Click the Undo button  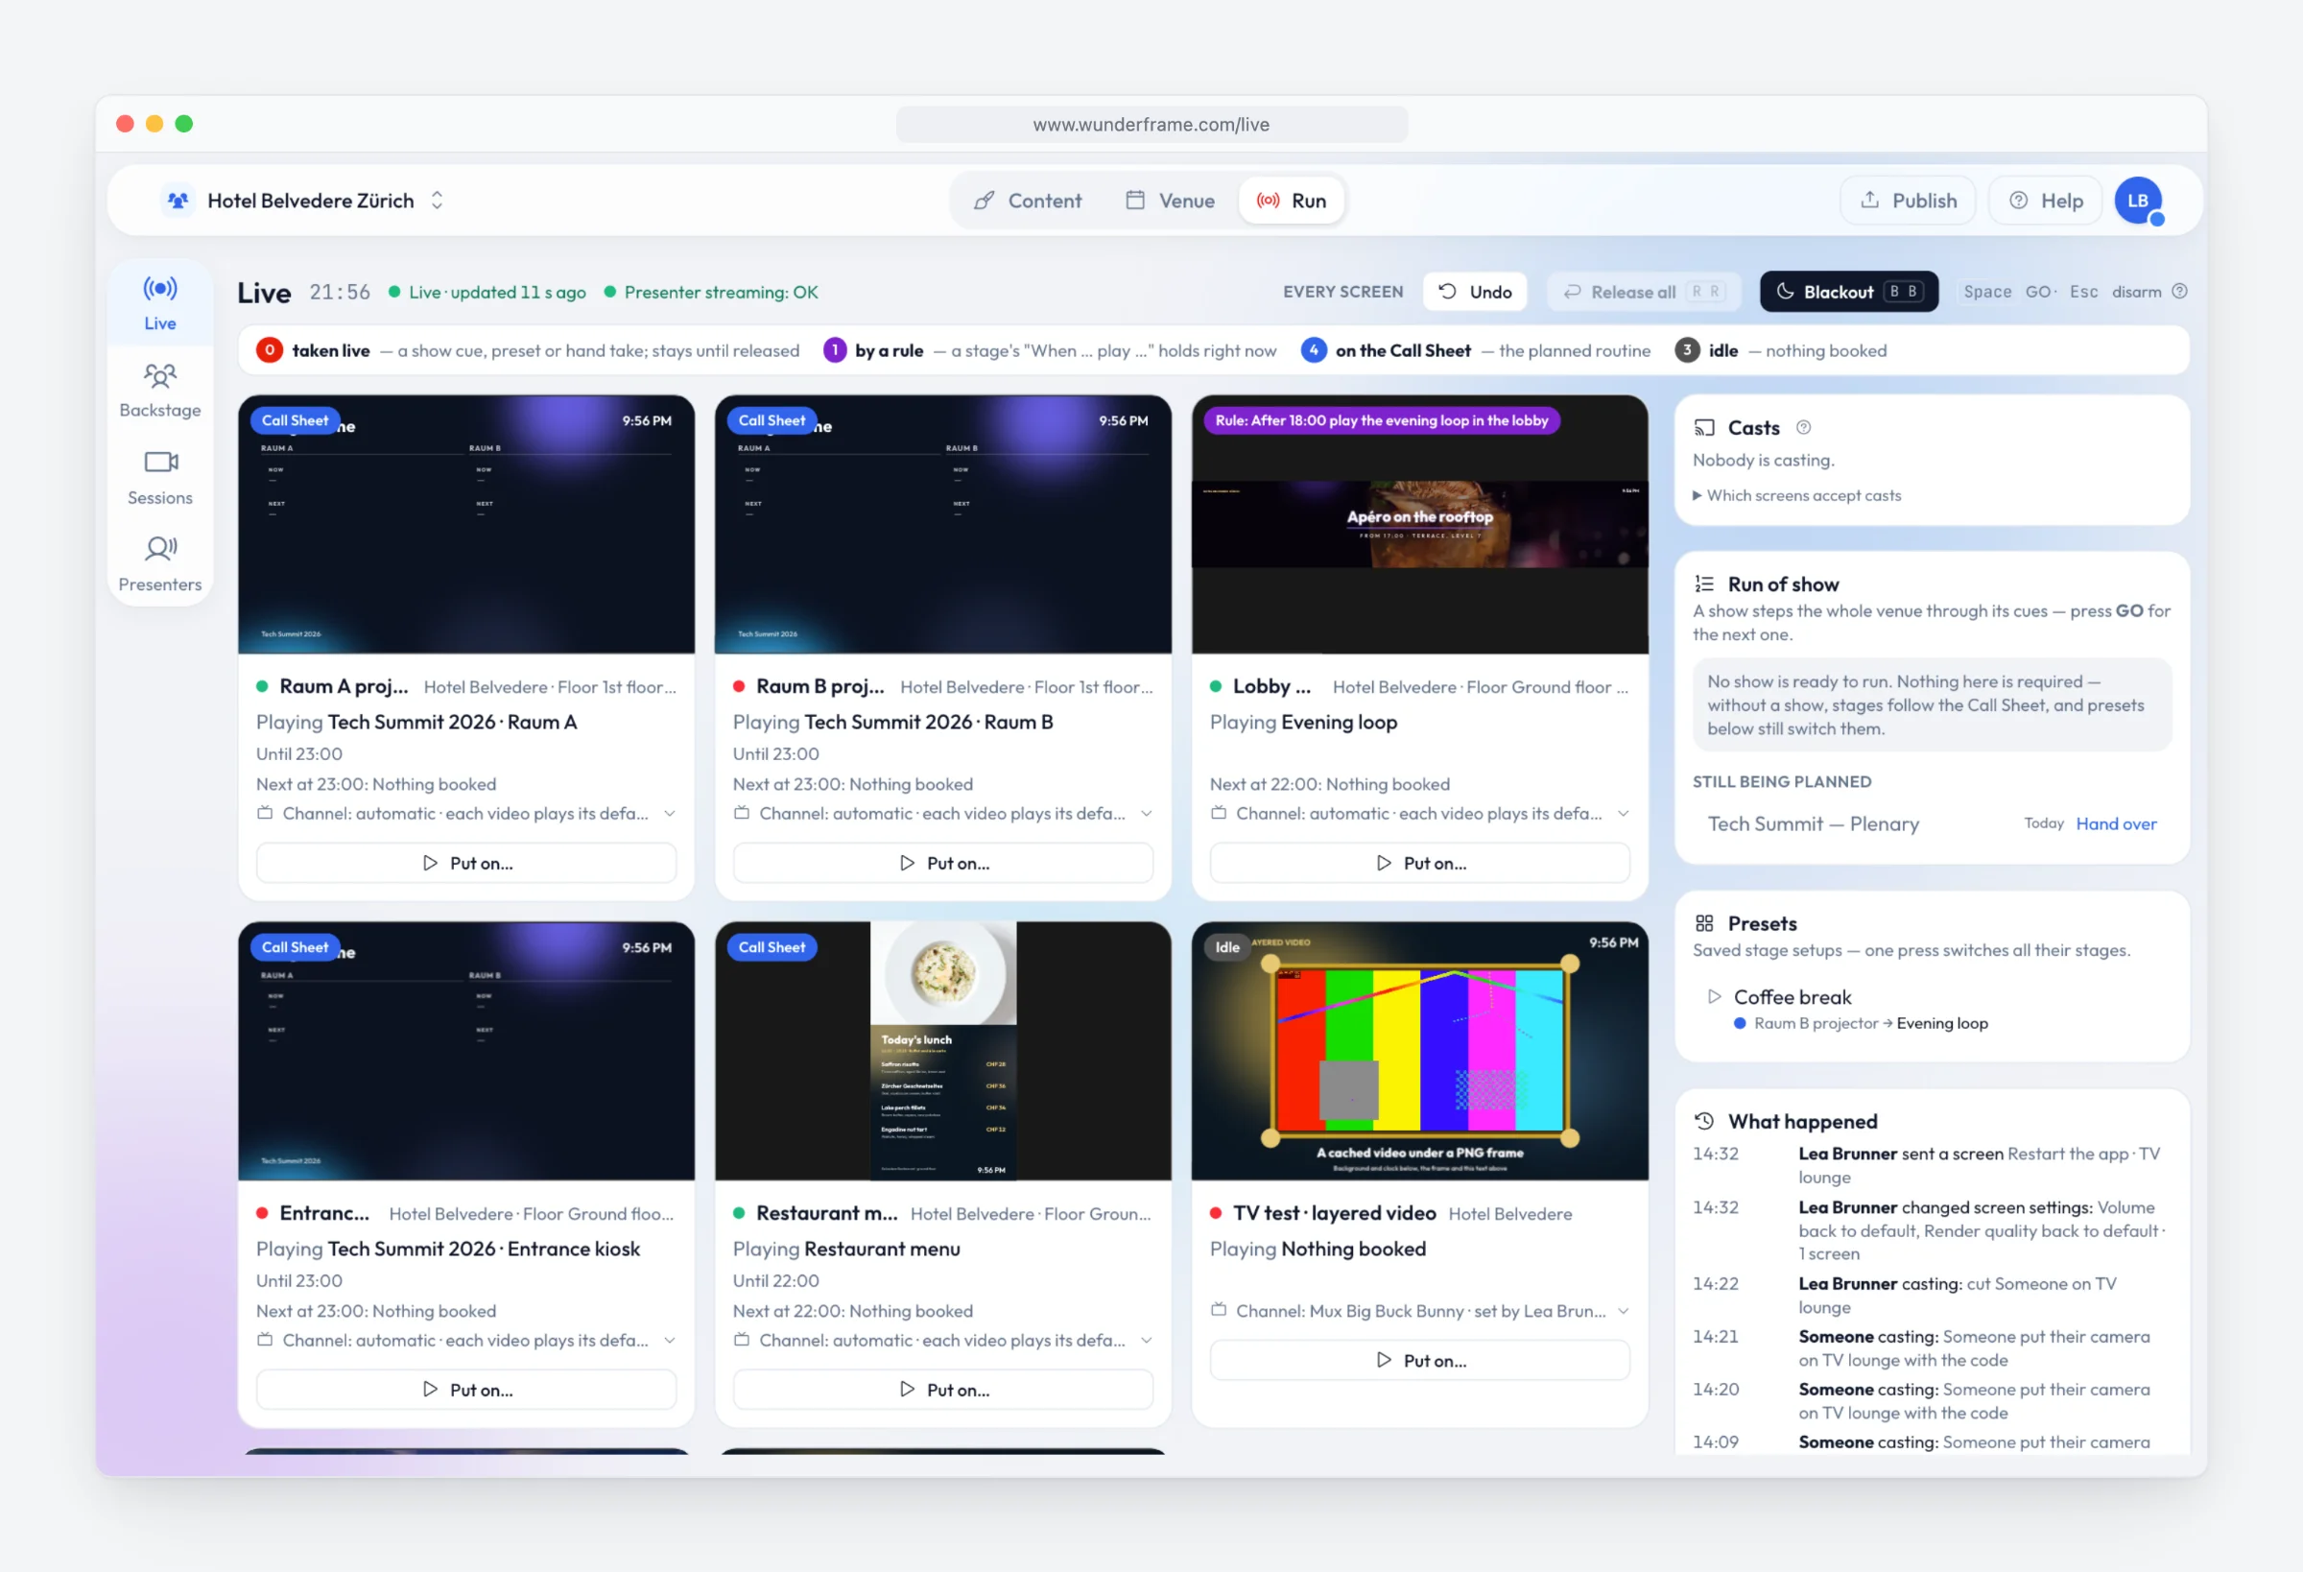(1475, 292)
